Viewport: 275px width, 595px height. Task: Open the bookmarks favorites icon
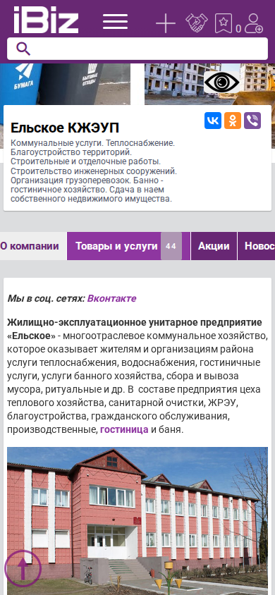pyautogui.click(x=224, y=23)
